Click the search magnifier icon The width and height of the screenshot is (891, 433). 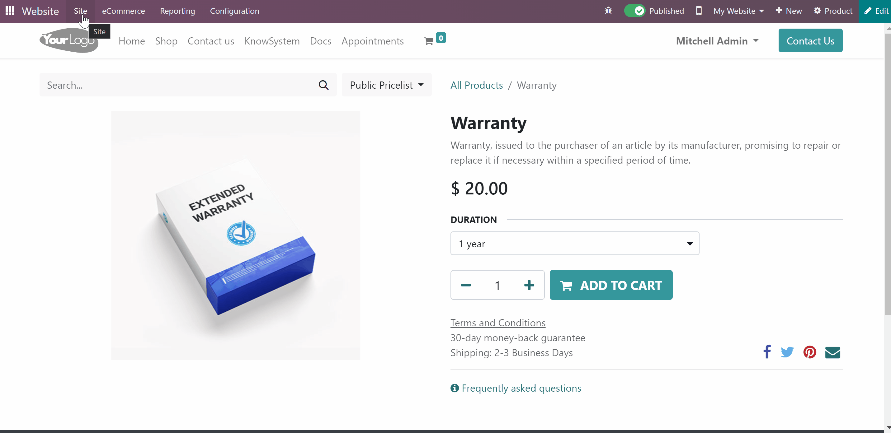coord(323,85)
